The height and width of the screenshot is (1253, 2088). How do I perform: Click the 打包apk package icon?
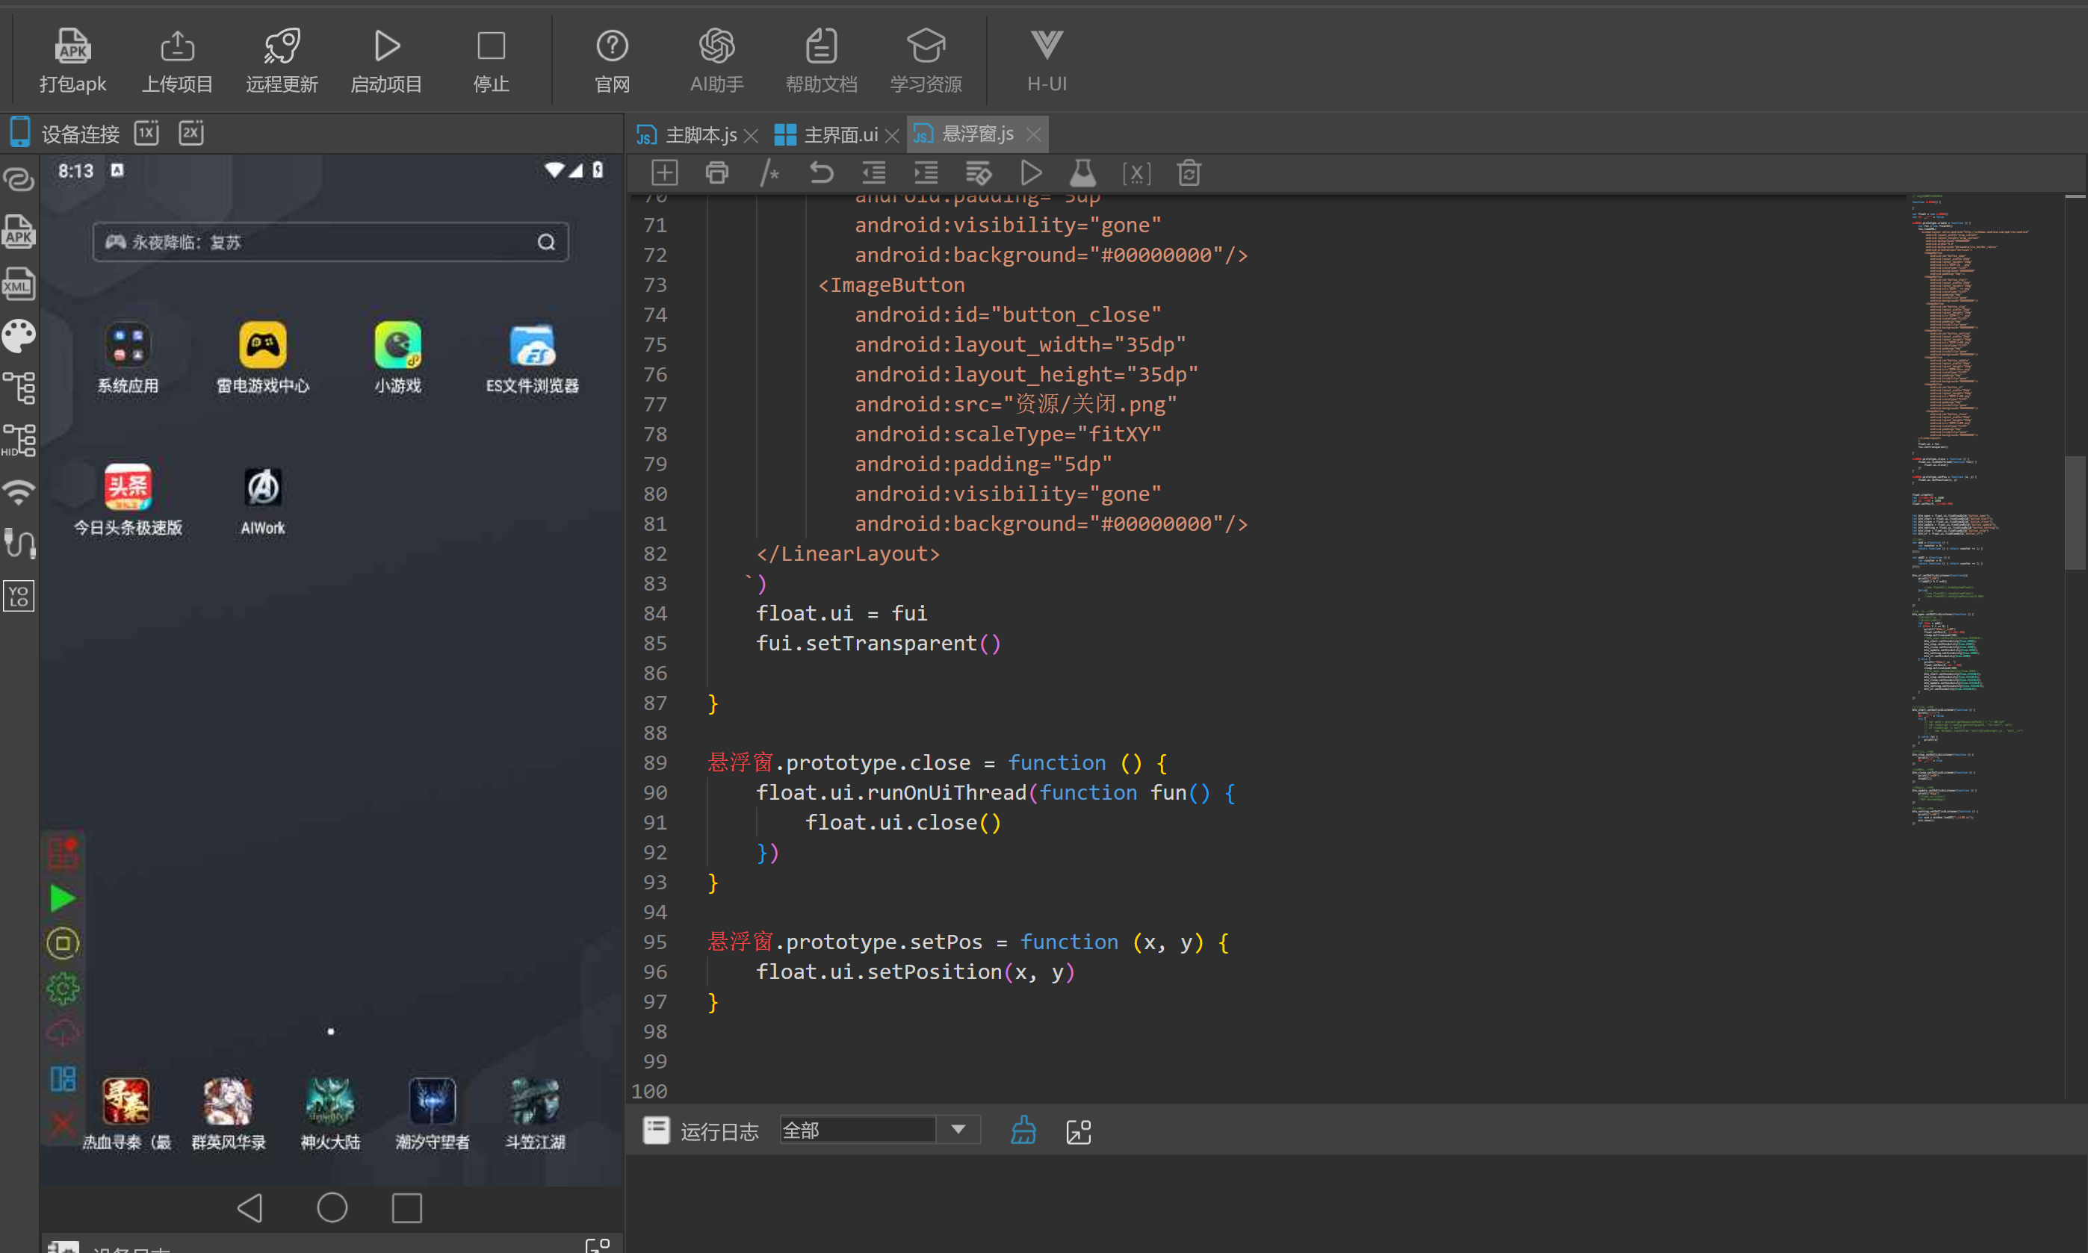(x=72, y=46)
